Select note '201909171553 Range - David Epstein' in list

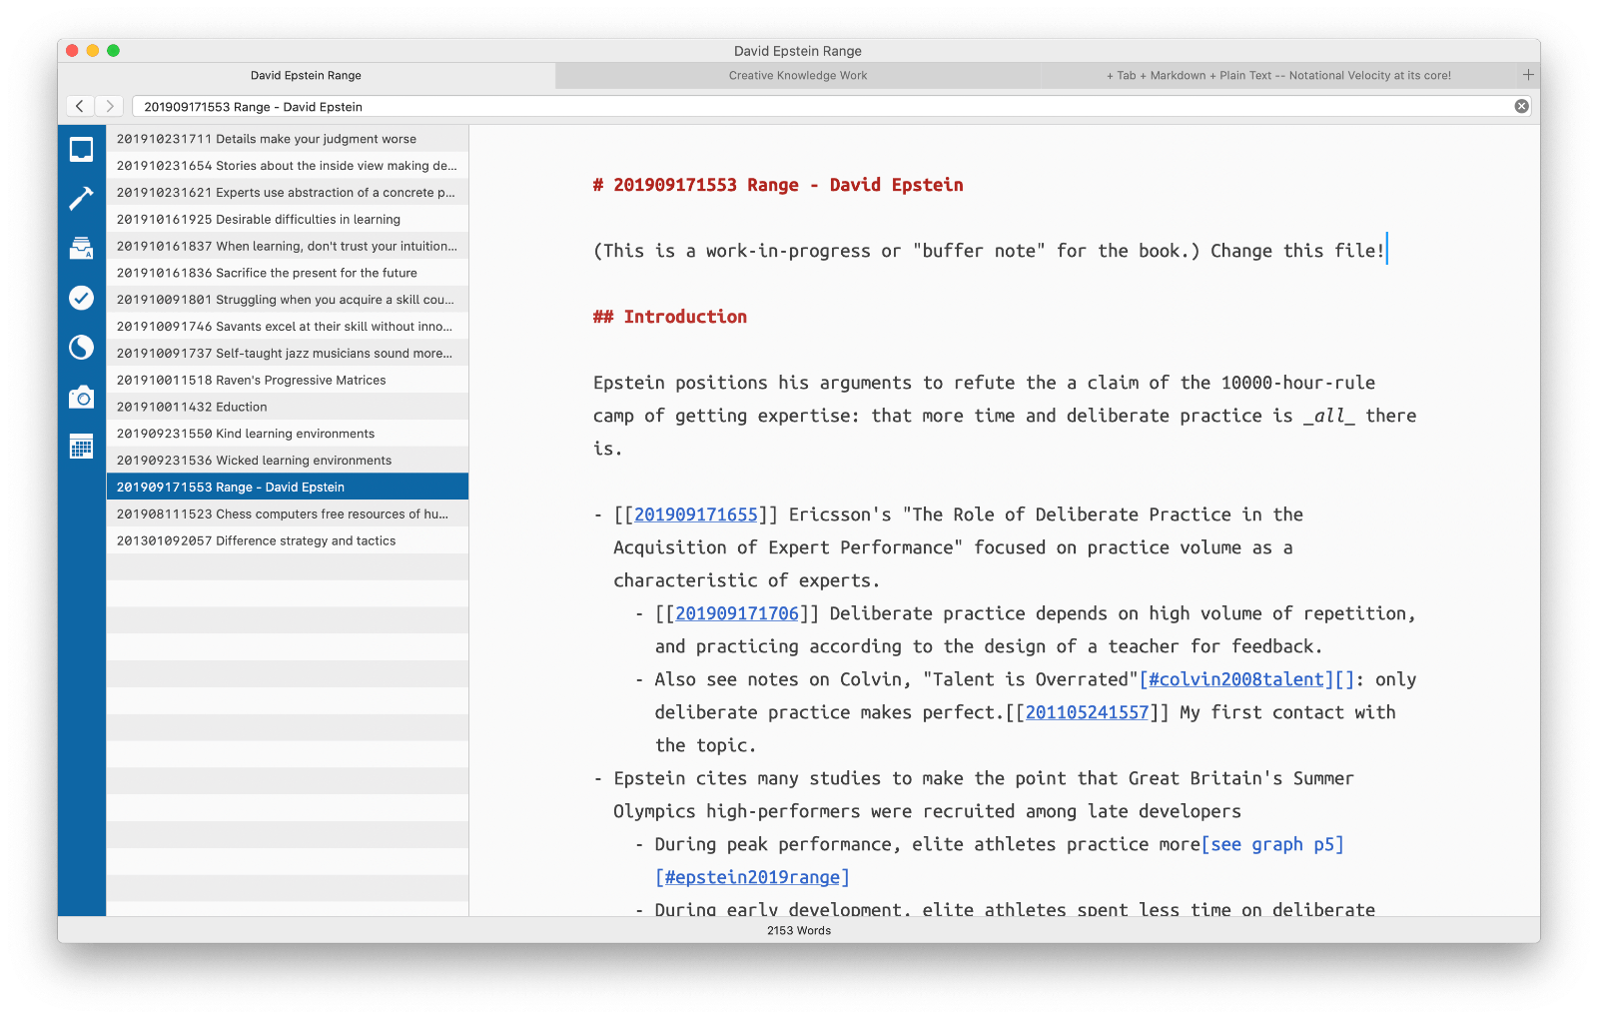pos(288,488)
